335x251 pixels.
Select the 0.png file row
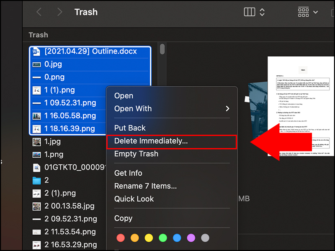pos(90,77)
